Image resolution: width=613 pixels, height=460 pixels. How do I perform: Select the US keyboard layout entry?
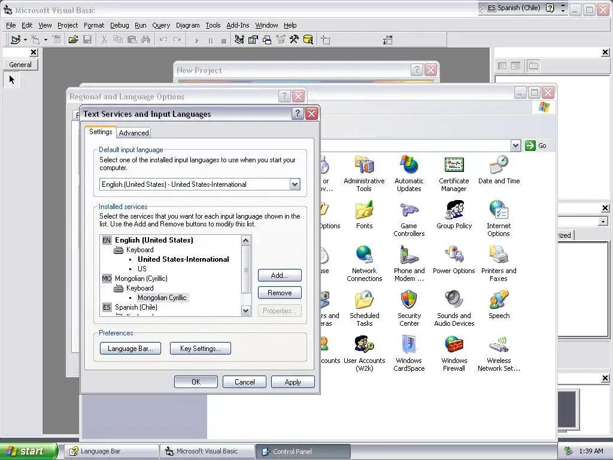click(x=142, y=269)
